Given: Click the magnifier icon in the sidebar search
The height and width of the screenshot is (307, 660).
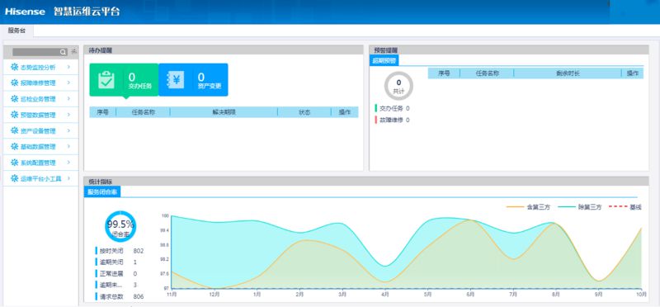Looking at the screenshot, I should (63, 52).
